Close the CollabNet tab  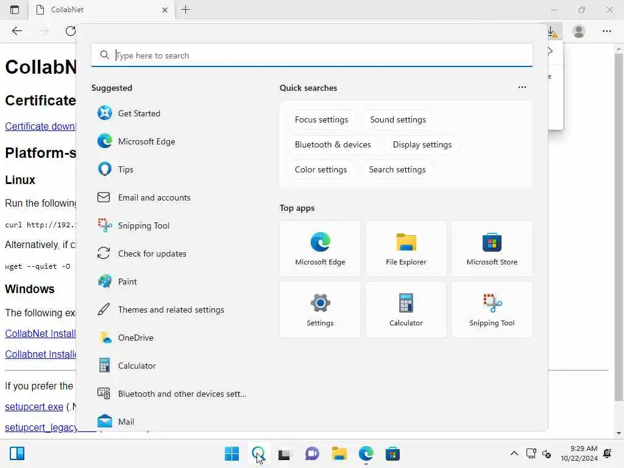coord(165,10)
